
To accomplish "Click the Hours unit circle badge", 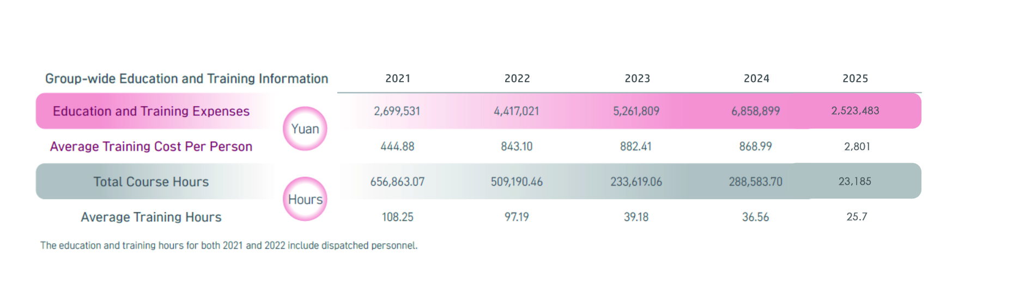I will click(x=305, y=200).
